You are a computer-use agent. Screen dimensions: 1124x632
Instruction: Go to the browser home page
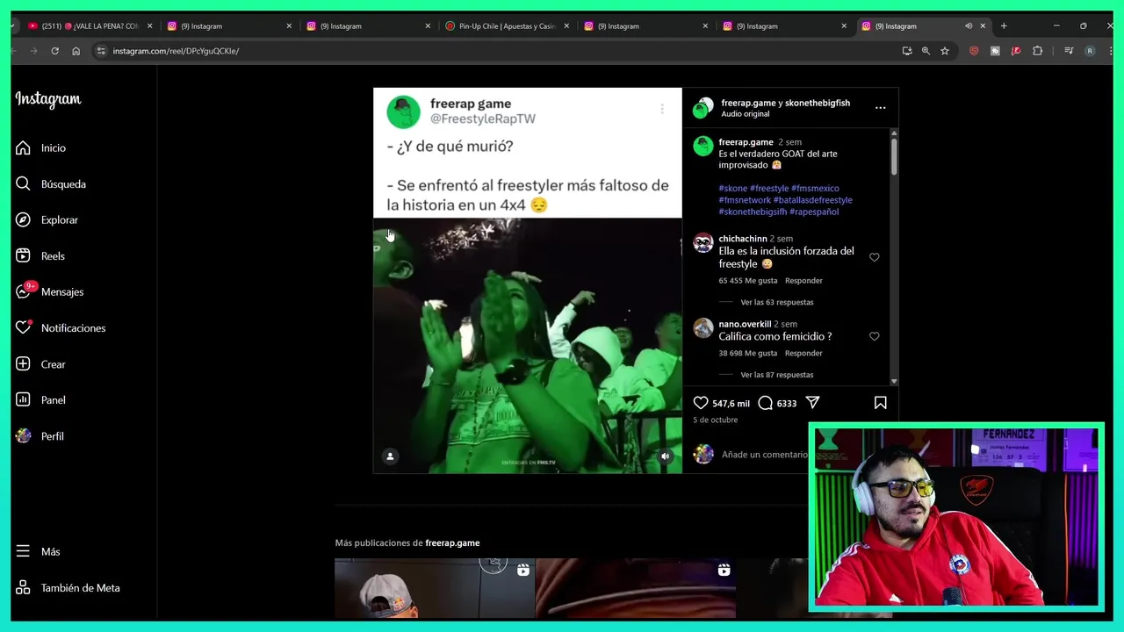76,51
